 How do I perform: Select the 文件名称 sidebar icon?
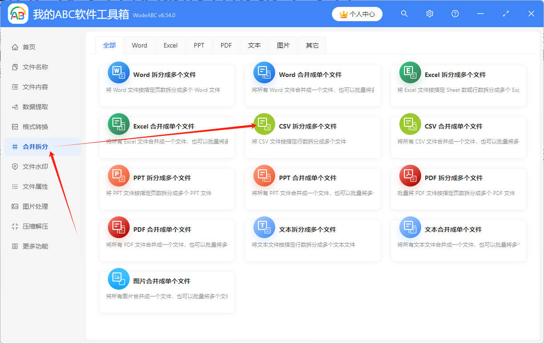15,67
